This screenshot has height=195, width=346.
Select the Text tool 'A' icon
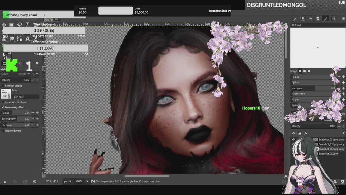pos(27,39)
